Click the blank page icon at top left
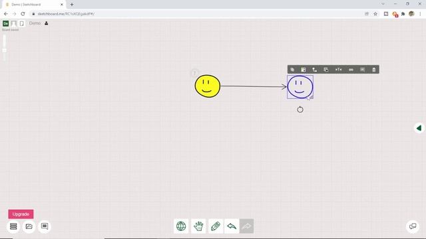 pos(22,24)
